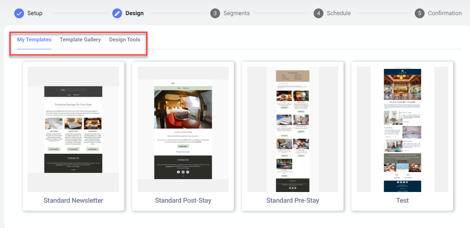Jump to the Segments step label
470x228 pixels.
coord(237,13)
